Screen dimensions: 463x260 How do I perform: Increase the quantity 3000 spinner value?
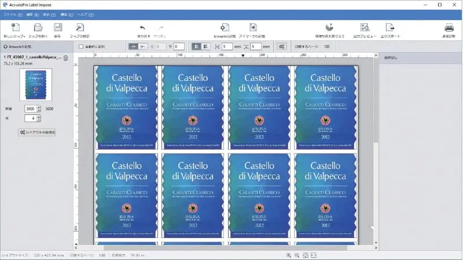(x=39, y=107)
